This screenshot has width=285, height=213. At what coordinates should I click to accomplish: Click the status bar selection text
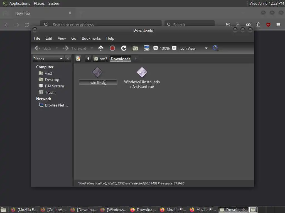[131, 183]
